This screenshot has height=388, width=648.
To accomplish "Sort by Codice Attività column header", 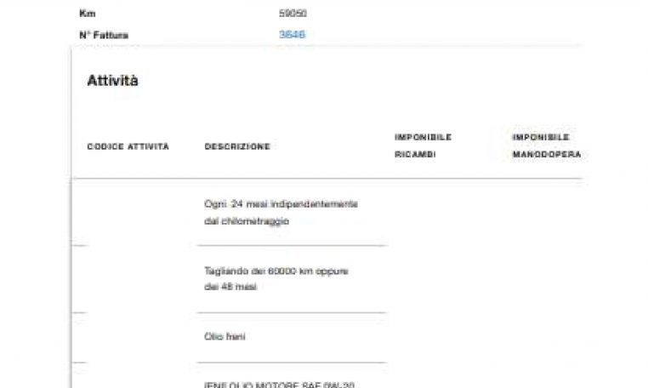I will click(x=128, y=146).
